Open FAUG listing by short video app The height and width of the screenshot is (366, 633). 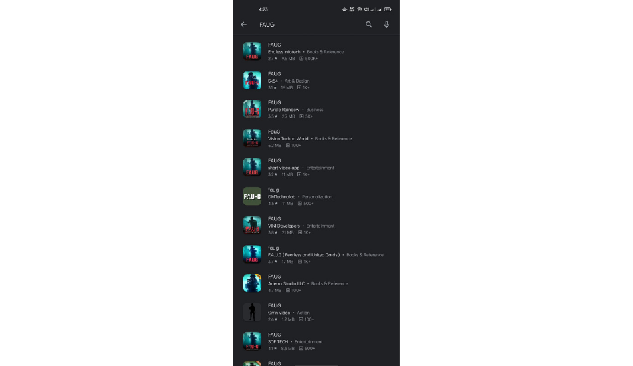pyautogui.click(x=316, y=167)
